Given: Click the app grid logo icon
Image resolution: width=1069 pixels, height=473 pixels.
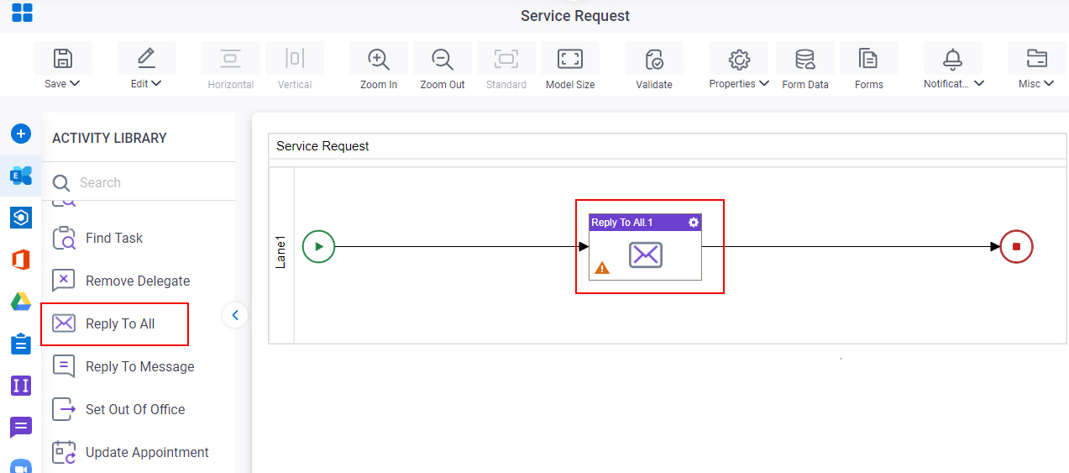Looking at the screenshot, I should point(22,13).
